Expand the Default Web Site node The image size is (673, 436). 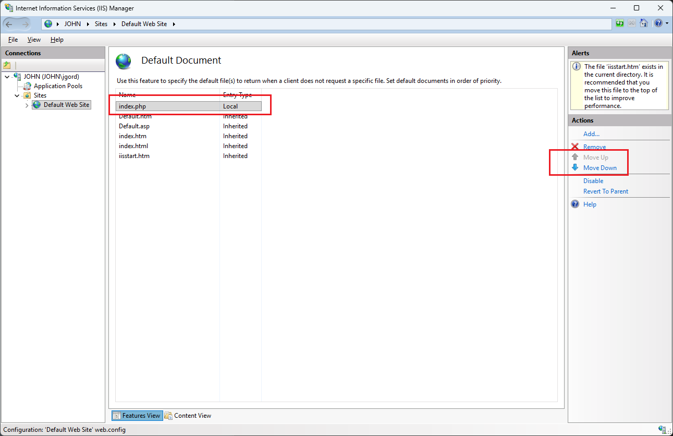pyautogui.click(x=27, y=105)
